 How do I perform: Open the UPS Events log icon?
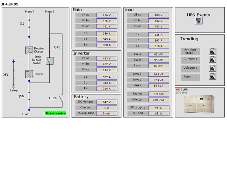pos(199,21)
